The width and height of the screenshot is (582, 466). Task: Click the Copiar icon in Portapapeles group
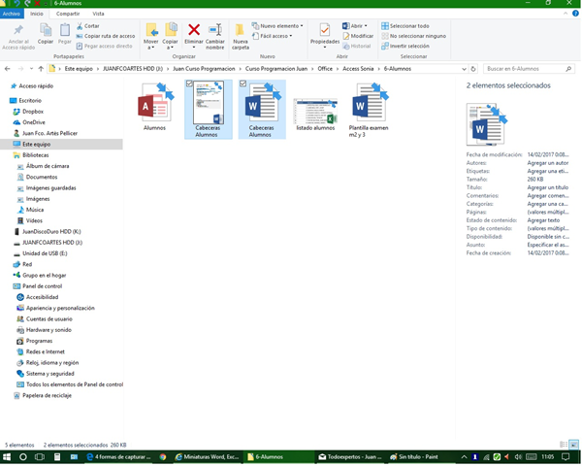46,35
